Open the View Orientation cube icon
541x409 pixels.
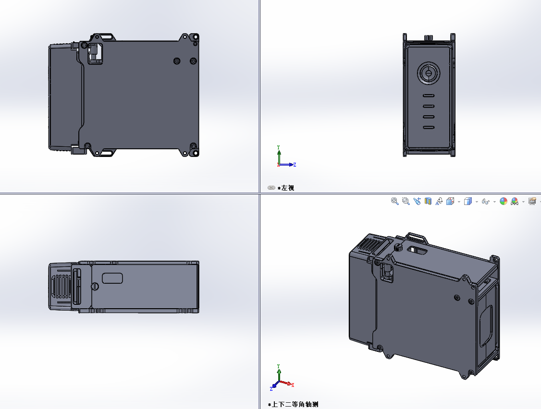pyautogui.click(x=450, y=201)
